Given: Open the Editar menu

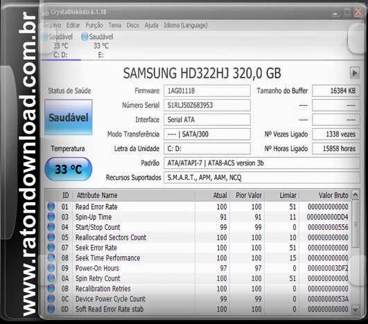Looking at the screenshot, I should pos(73,25).
